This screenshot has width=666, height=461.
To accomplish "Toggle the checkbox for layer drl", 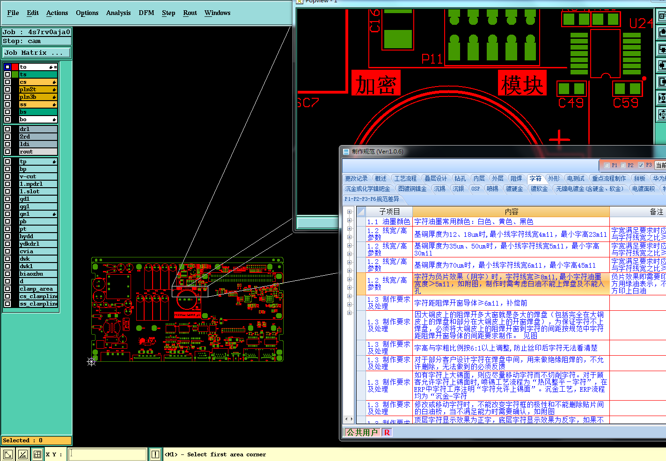I will (x=7, y=129).
